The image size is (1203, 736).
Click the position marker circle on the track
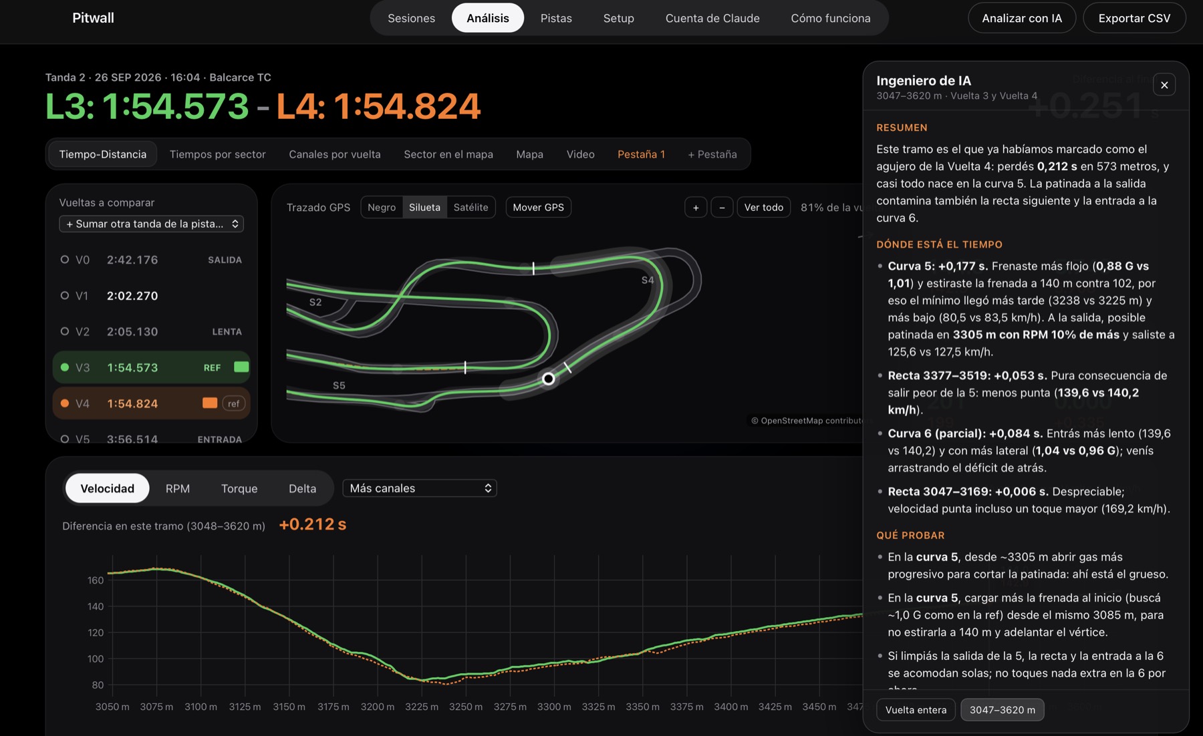pos(548,379)
